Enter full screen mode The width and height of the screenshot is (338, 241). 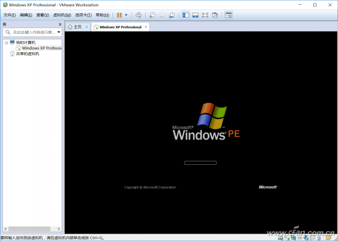[x=205, y=15]
